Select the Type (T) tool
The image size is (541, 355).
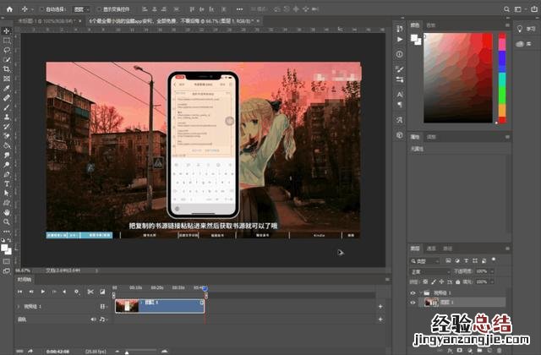(6, 183)
